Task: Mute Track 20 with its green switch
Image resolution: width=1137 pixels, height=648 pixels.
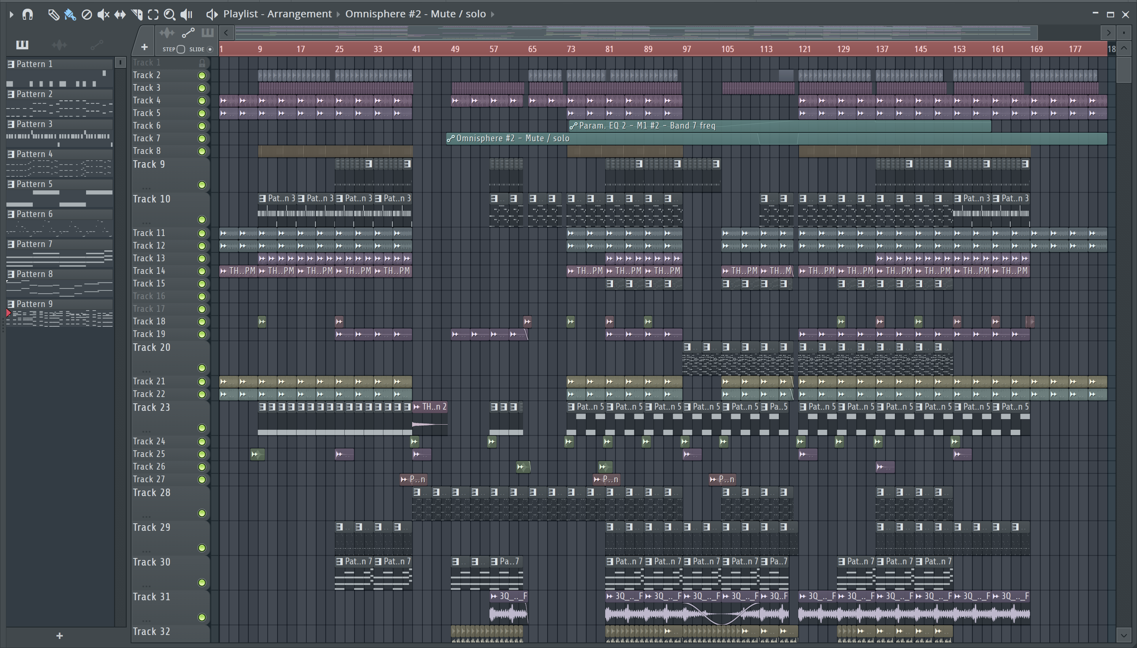Action: [x=202, y=368]
